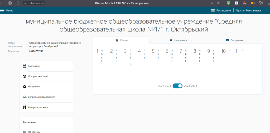The width and height of the screenshot is (270, 133).
Task: Click the grade number 5 heading
Action: point(153,51)
